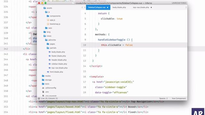Go to previous tab with left arrow
The image size is (205, 115).
[x=82, y=7]
